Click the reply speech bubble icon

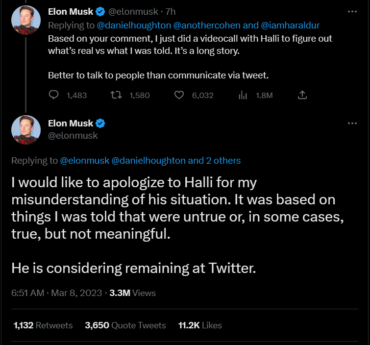(54, 95)
